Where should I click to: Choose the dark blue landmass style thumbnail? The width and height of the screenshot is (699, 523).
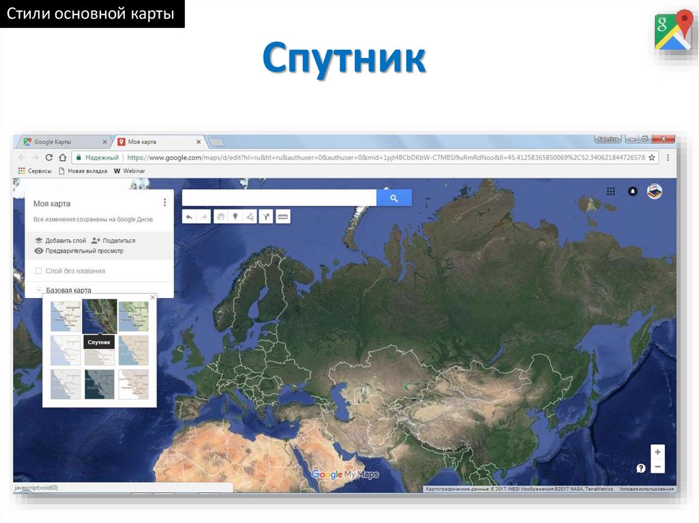point(100,385)
